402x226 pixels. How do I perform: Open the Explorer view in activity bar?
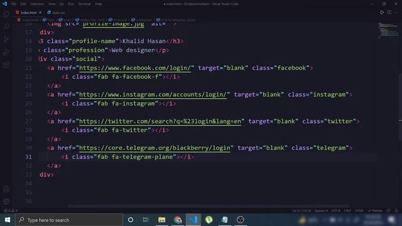tap(6, 14)
